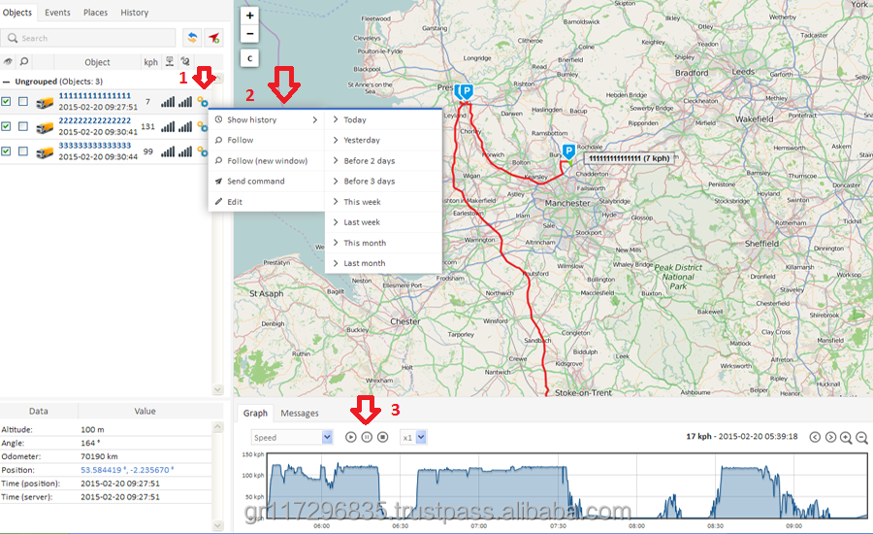Image resolution: width=873 pixels, height=534 pixels.
Task: Zoom out the map with minus button
Action: pos(250,34)
